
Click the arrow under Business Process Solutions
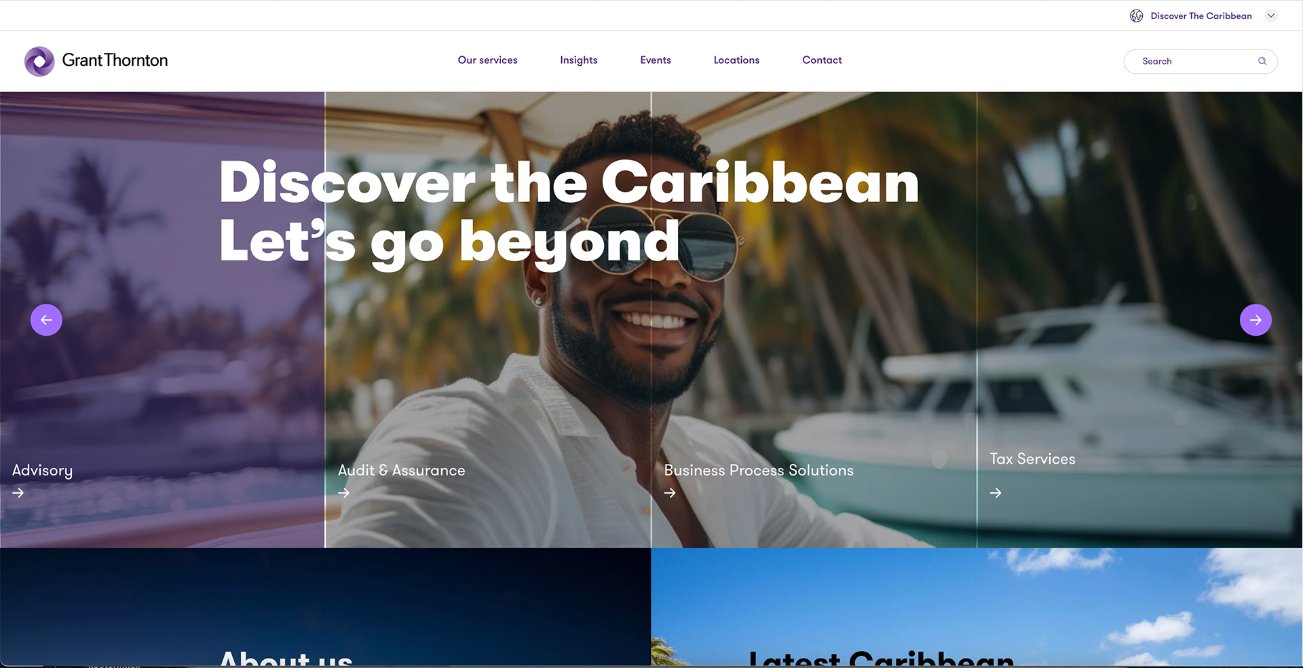(670, 493)
